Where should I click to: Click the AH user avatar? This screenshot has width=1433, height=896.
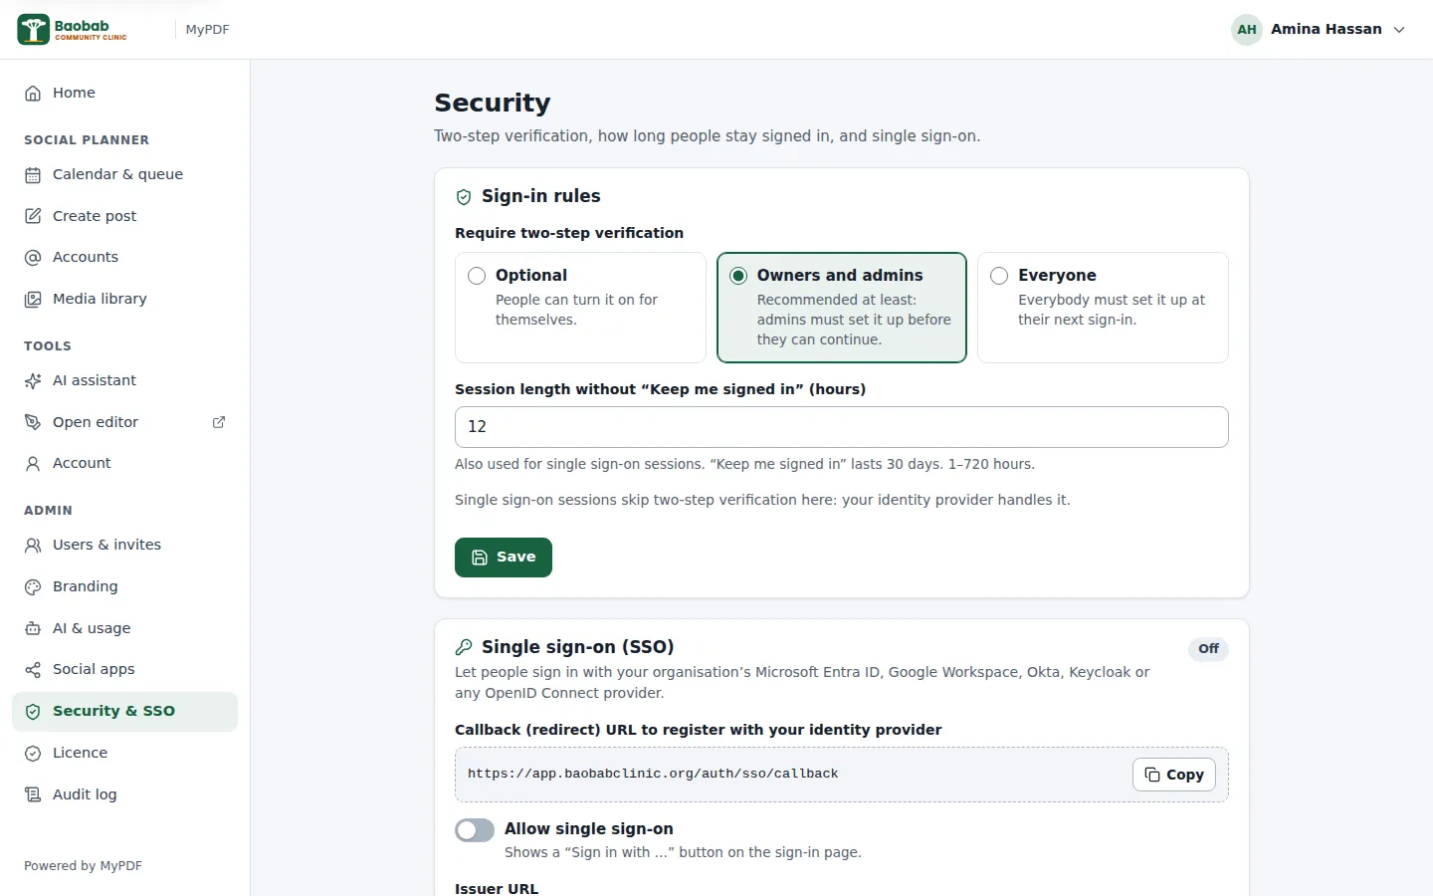[1247, 30]
